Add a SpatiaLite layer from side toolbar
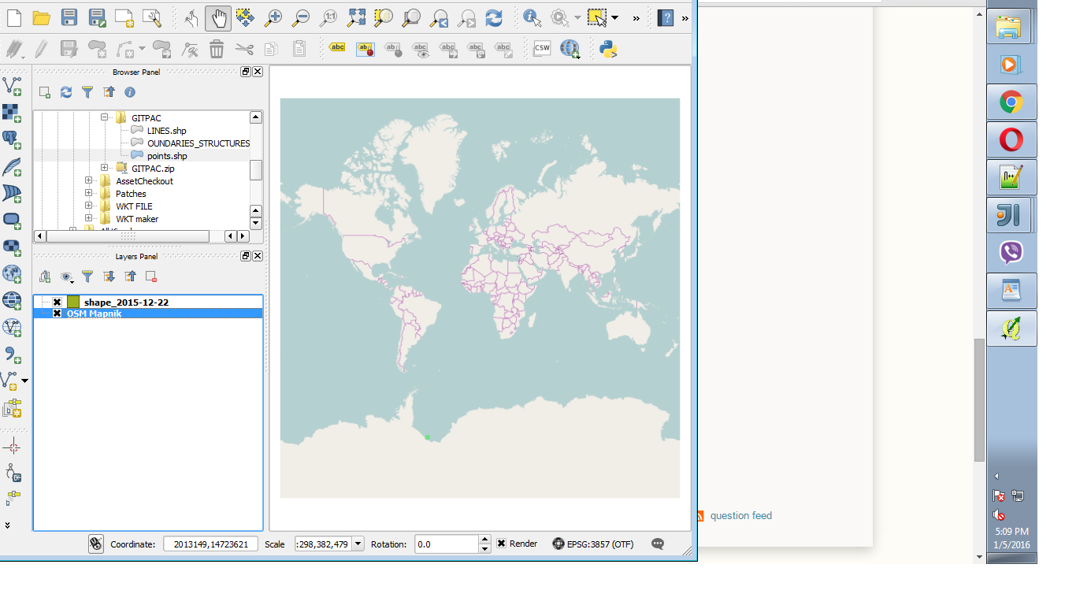This screenshot has height=605, width=1076. click(x=12, y=166)
